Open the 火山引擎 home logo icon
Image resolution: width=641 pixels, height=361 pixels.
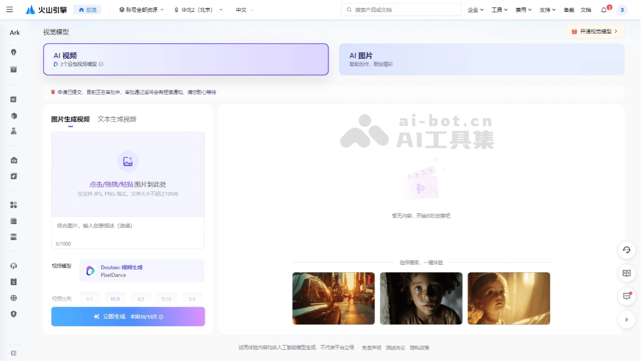pos(30,9)
